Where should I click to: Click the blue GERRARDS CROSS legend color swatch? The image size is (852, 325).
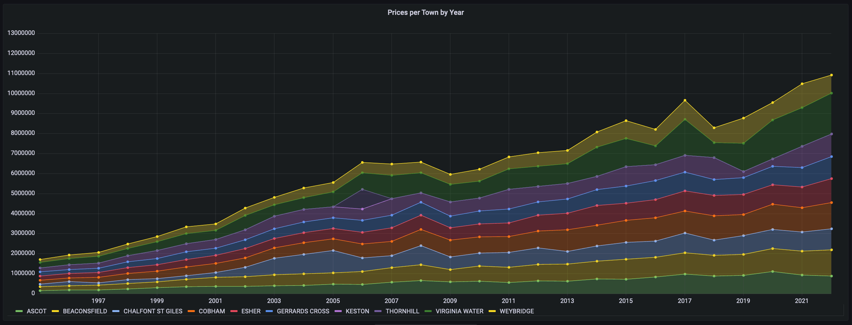pos(269,311)
